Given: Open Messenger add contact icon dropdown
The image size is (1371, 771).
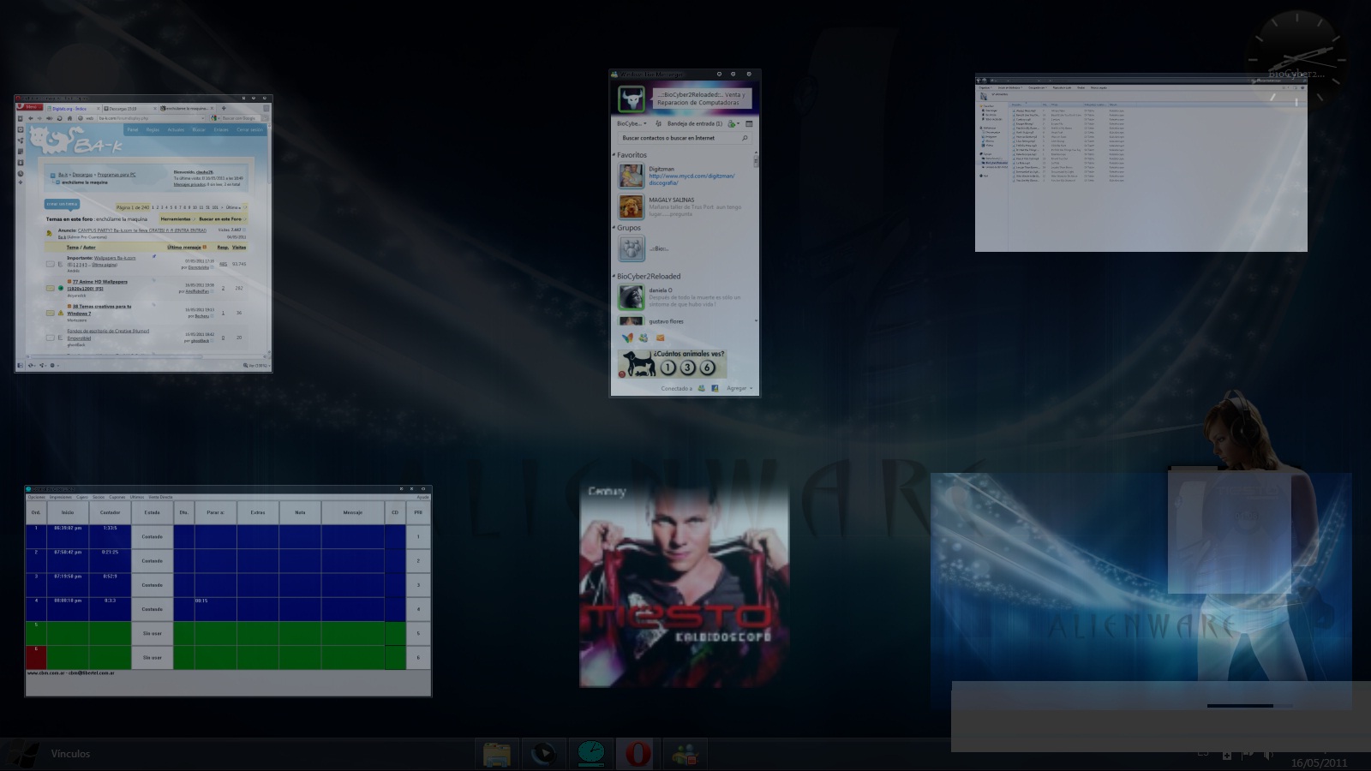Looking at the screenshot, I should tap(733, 123).
